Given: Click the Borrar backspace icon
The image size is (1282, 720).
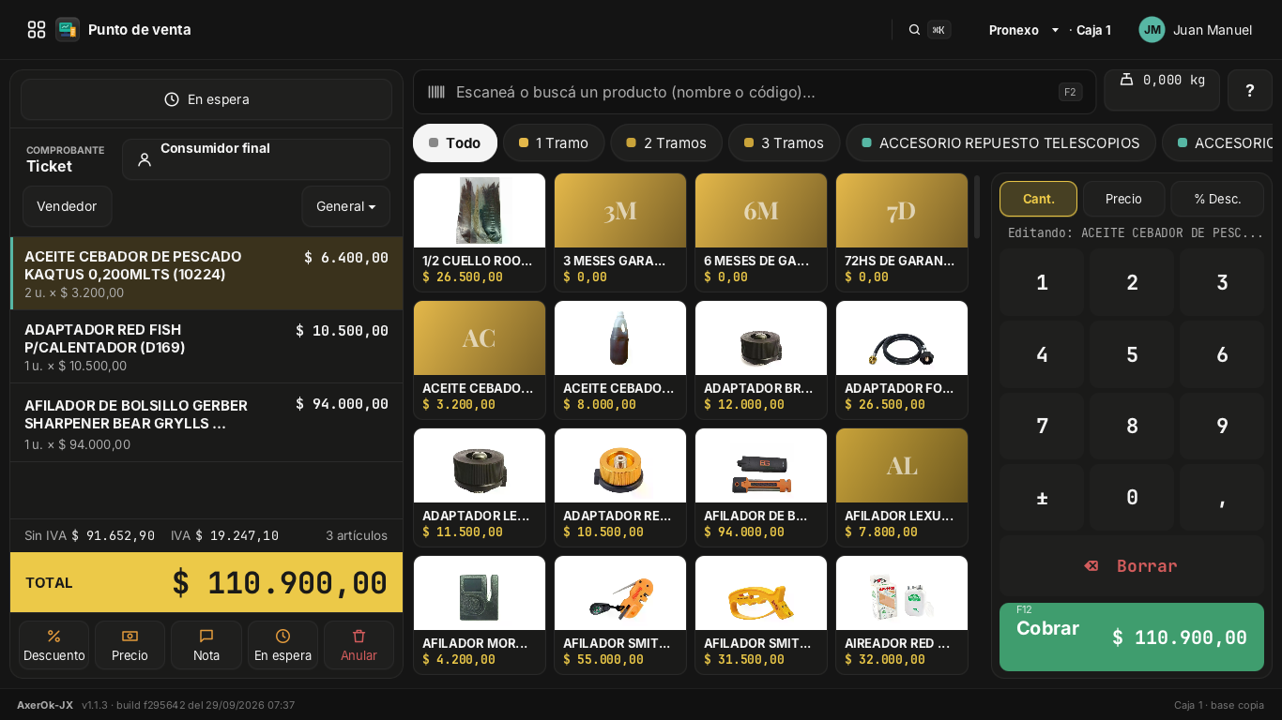Looking at the screenshot, I should [1091, 566].
